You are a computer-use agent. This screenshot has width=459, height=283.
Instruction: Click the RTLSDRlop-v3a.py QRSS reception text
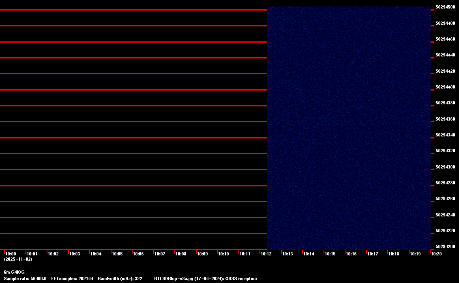pos(206,279)
